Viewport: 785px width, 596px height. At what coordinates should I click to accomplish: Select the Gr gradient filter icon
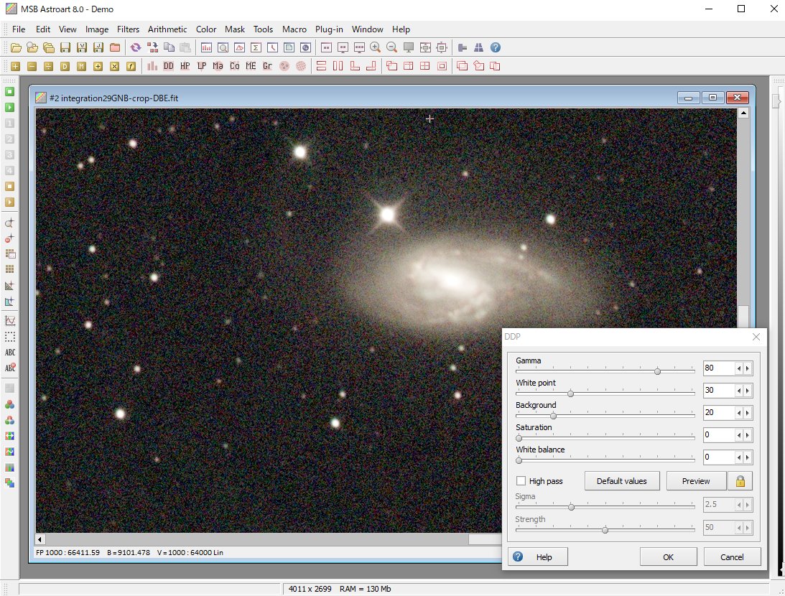click(267, 66)
